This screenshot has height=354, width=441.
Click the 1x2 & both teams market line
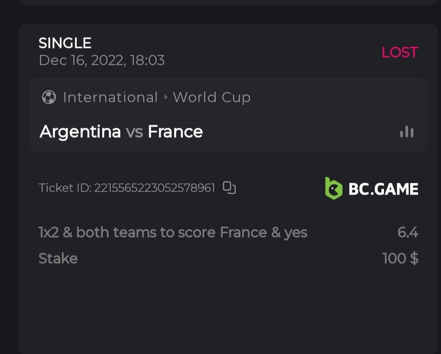[x=173, y=233]
